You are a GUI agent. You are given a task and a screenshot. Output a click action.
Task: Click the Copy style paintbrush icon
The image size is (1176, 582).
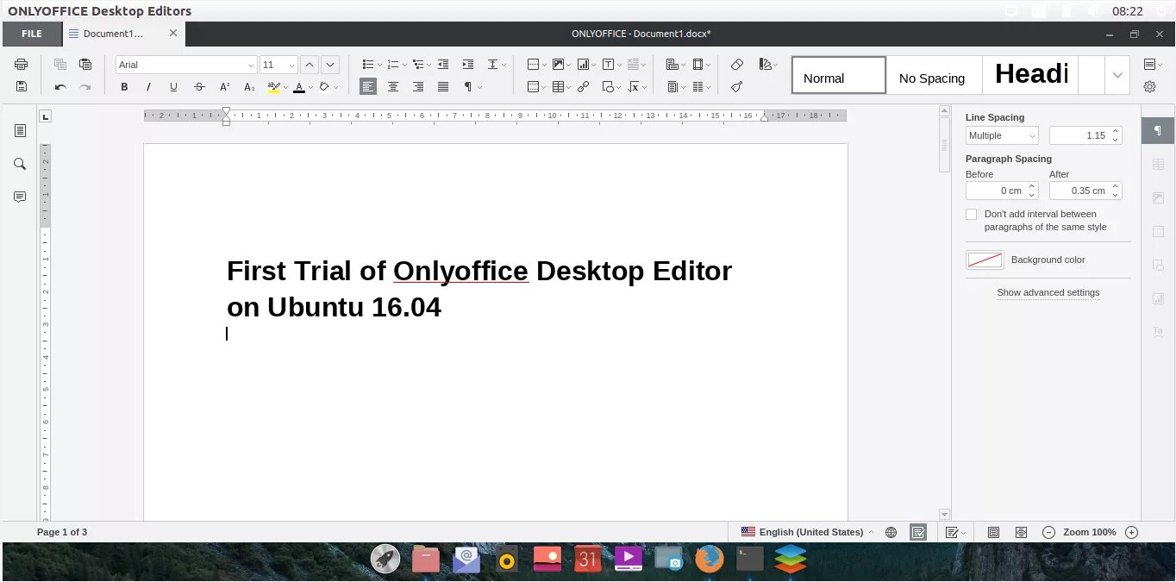(737, 87)
